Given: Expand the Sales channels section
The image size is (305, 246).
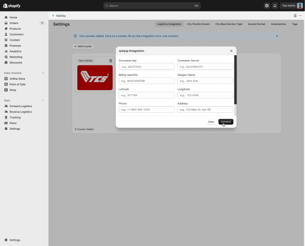Looking at the screenshot, I should click(x=43, y=73).
